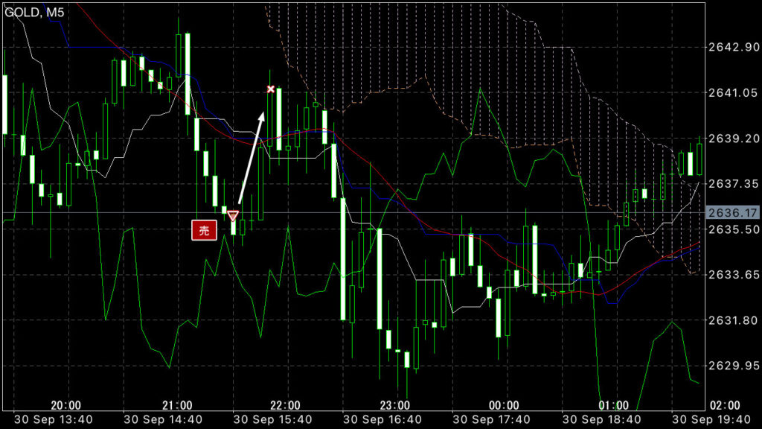Click the 30 Sep 14:40 date label
Screen dimensions: 762x429
tap(163, 419)
